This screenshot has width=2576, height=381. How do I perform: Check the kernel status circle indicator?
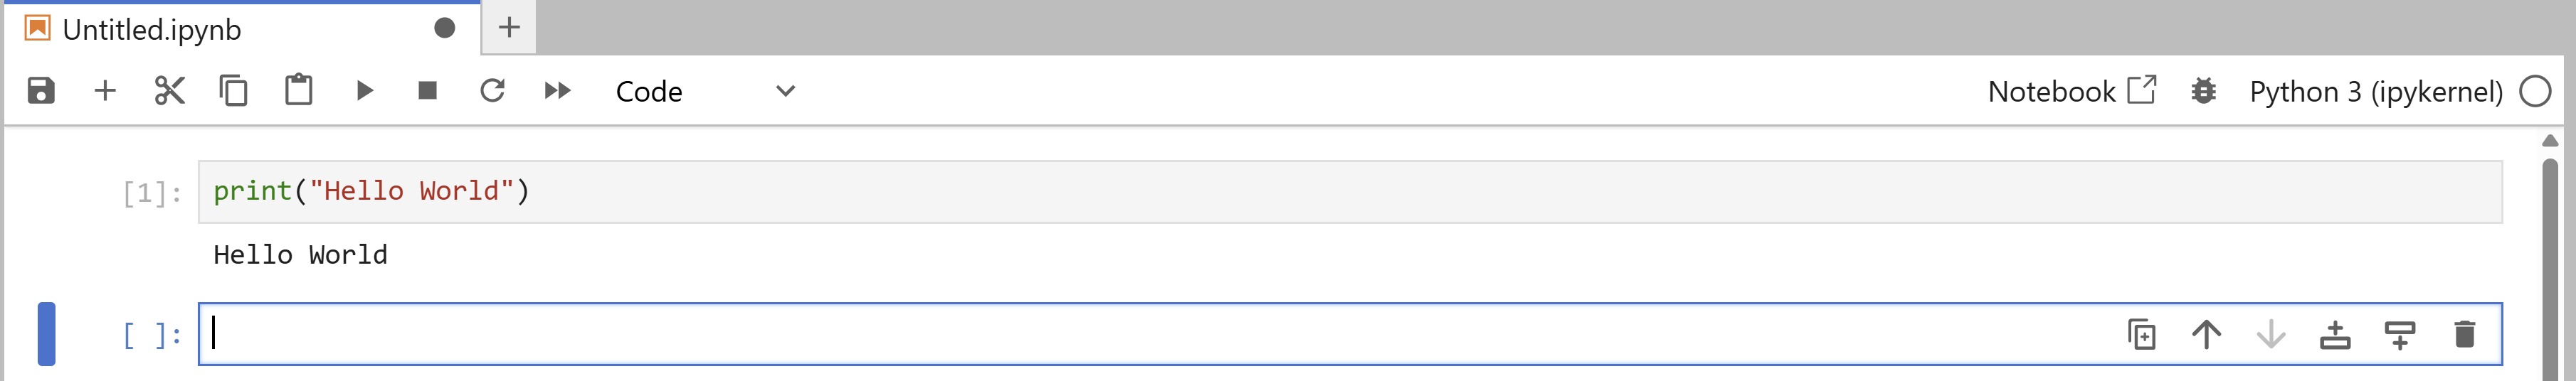[2535, 91]
